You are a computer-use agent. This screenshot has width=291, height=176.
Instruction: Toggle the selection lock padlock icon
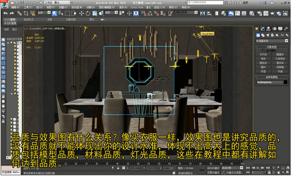[118, 168]
